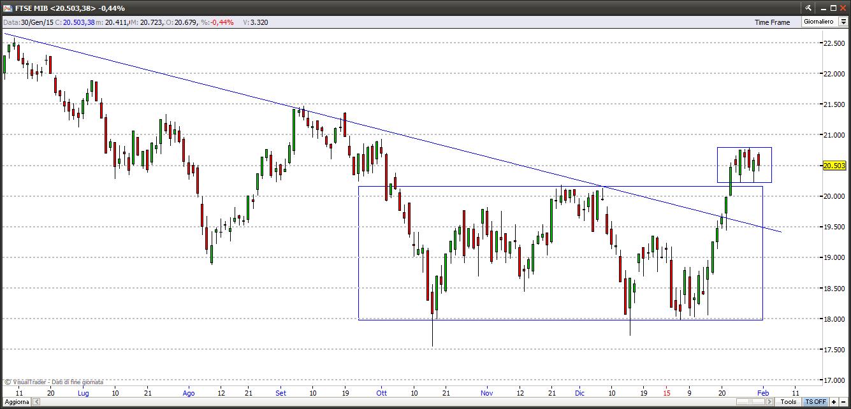Image resolution: width=851 pixels, height=409 pixels.
Task: Click the red 15 year label on axis
Action: pos(666,393)
